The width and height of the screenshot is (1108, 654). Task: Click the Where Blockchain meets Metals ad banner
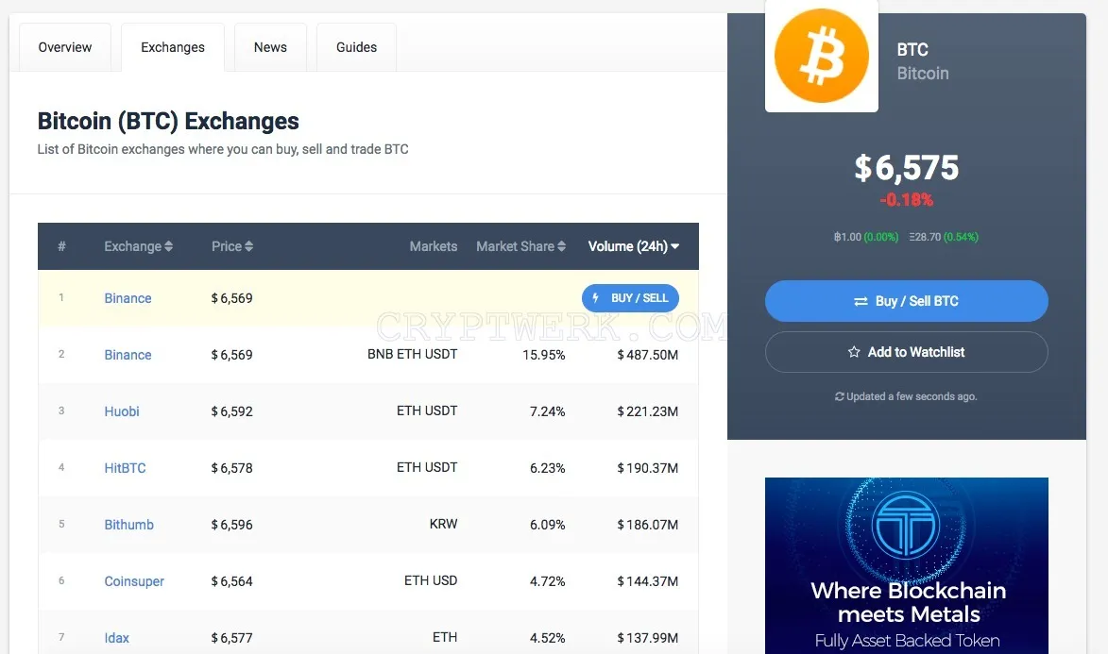tap(906, 565)
